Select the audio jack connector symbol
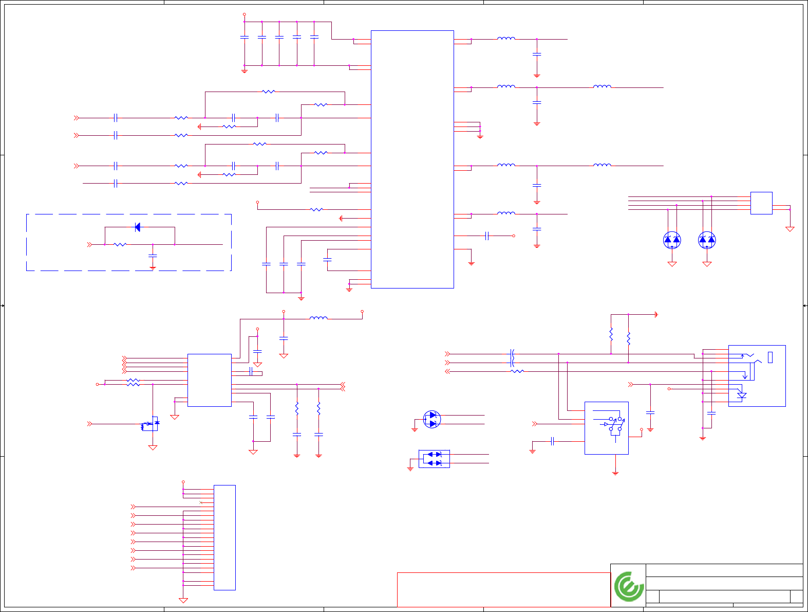This screenshot has height=612, width=808. pos(757,376)
